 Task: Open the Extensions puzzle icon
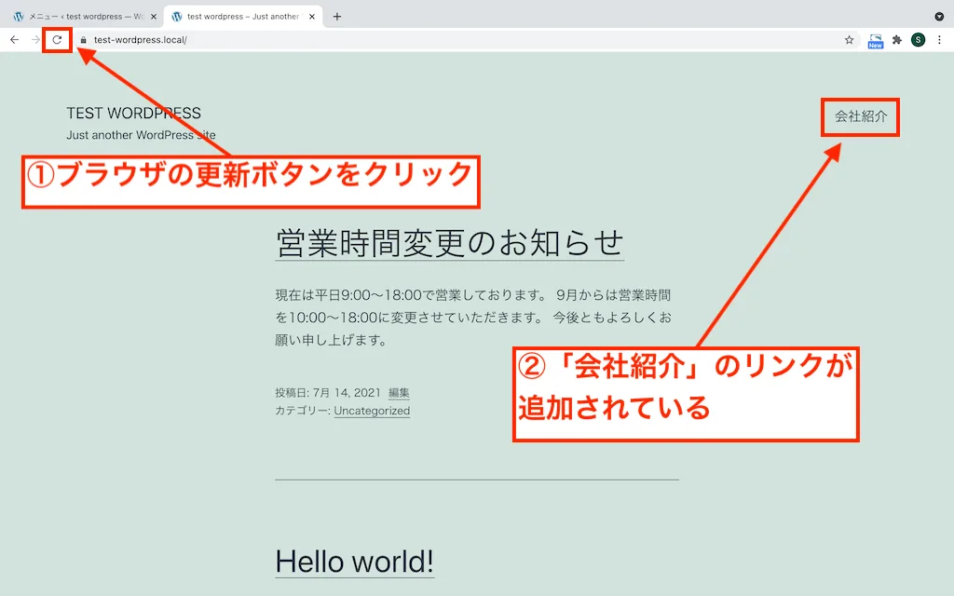897,40
